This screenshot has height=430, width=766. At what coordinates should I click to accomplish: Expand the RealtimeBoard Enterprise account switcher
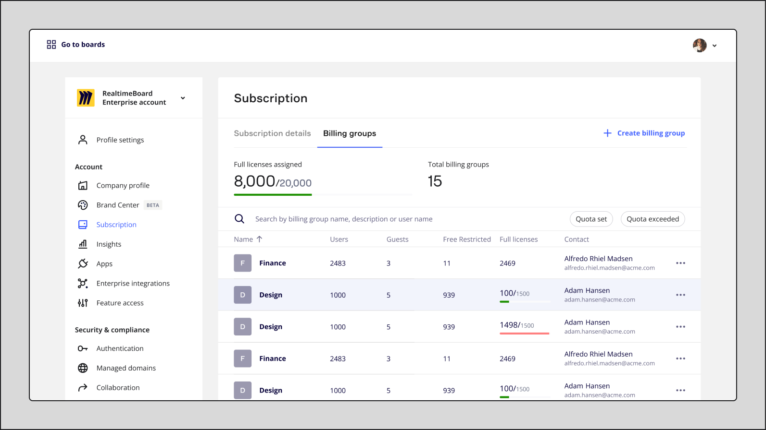click(x=183, y=98)
